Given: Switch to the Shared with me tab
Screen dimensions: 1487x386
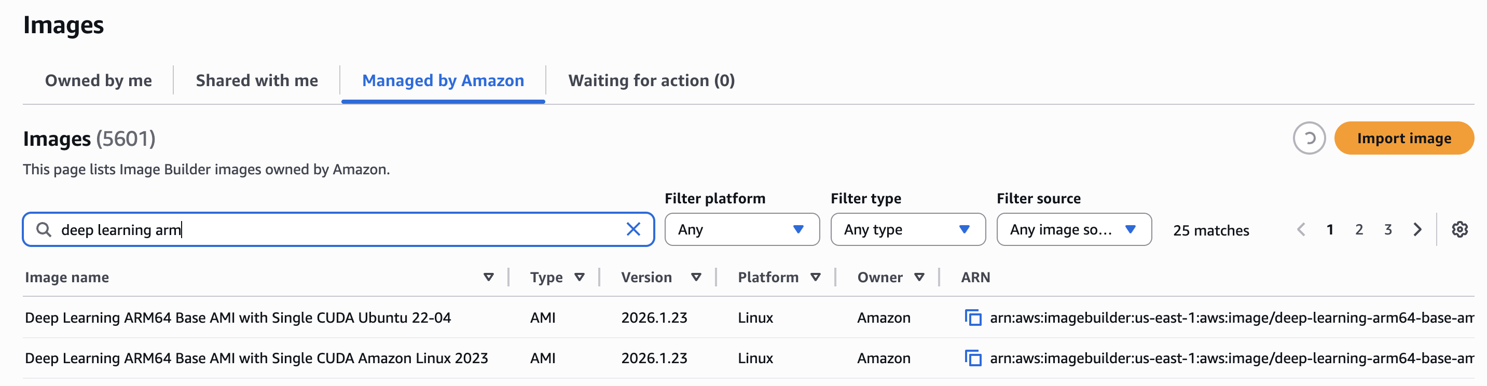Looking at the screenshot, I should (257, 80).
